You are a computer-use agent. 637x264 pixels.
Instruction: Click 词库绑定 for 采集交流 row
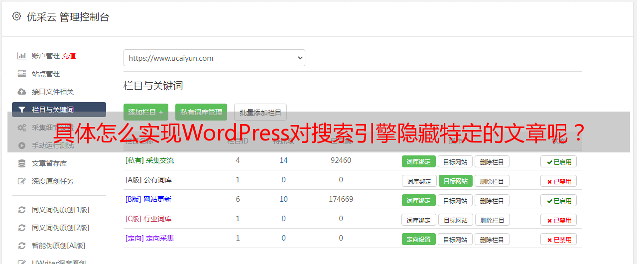(419, 161)
